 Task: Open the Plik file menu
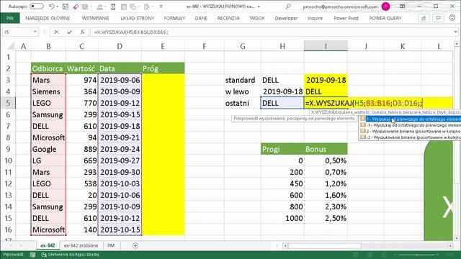pos(9,18)
